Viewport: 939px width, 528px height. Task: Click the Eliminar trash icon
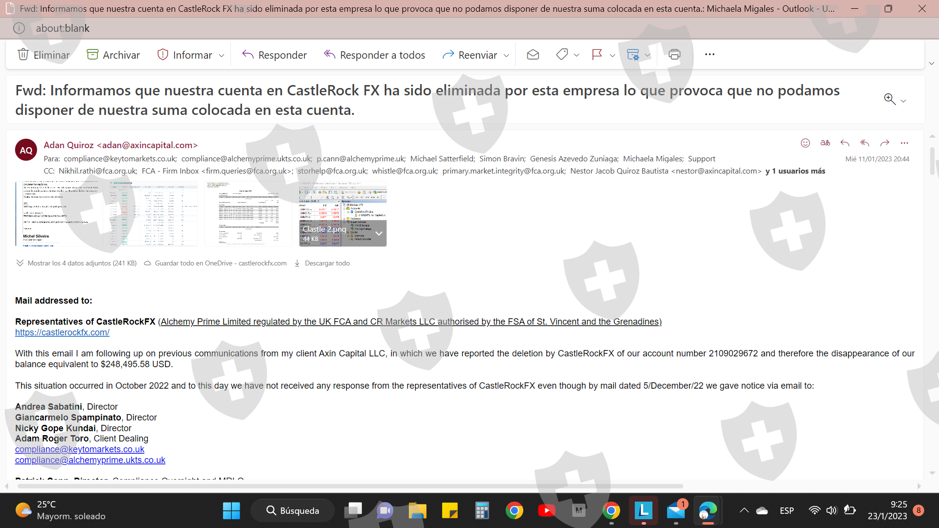tap(23, 54)
